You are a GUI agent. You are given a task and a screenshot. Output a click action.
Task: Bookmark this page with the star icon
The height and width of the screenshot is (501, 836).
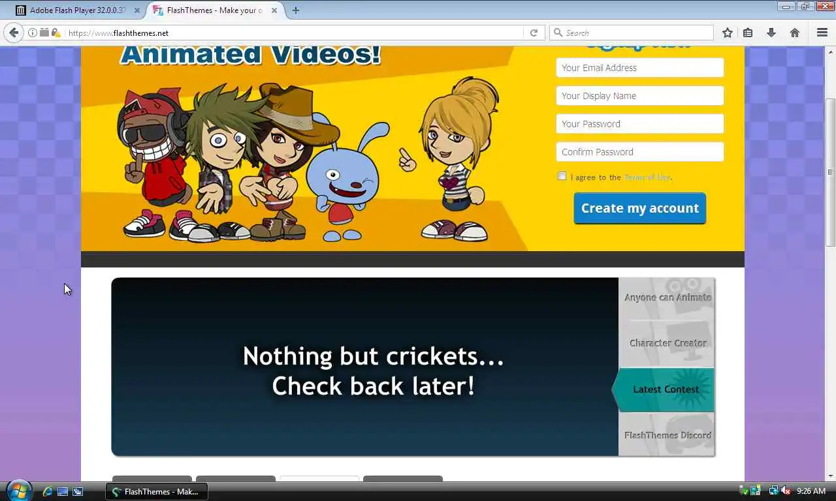click(x=728, y=33)
